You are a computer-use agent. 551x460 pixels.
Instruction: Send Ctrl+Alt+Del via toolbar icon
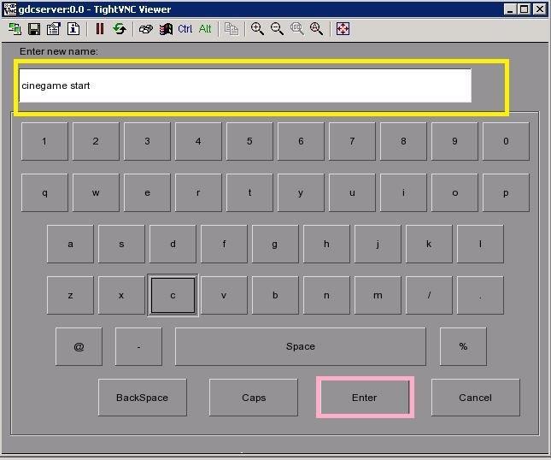coord(146,29)
